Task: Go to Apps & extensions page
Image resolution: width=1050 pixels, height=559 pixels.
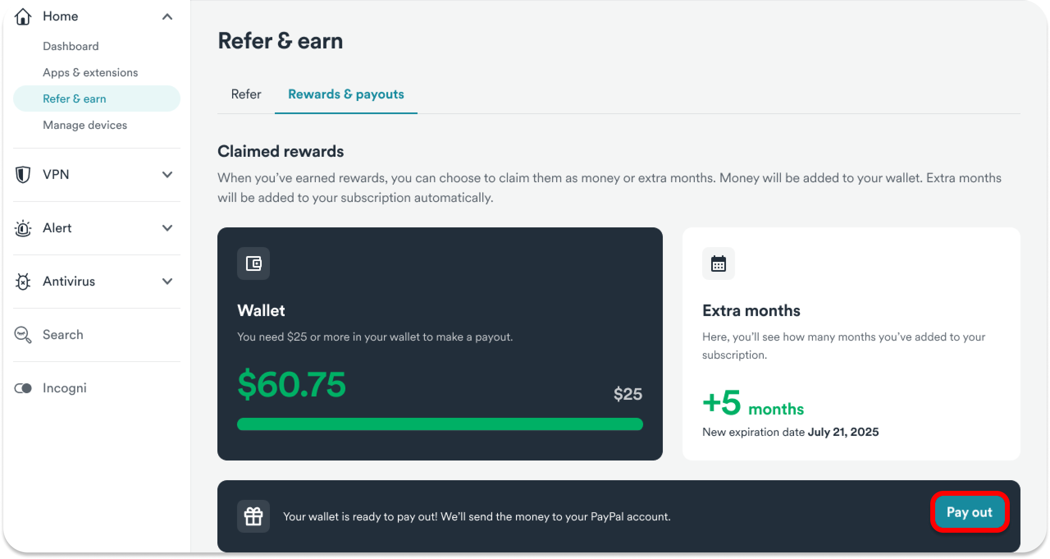Action: coord(90,73)
